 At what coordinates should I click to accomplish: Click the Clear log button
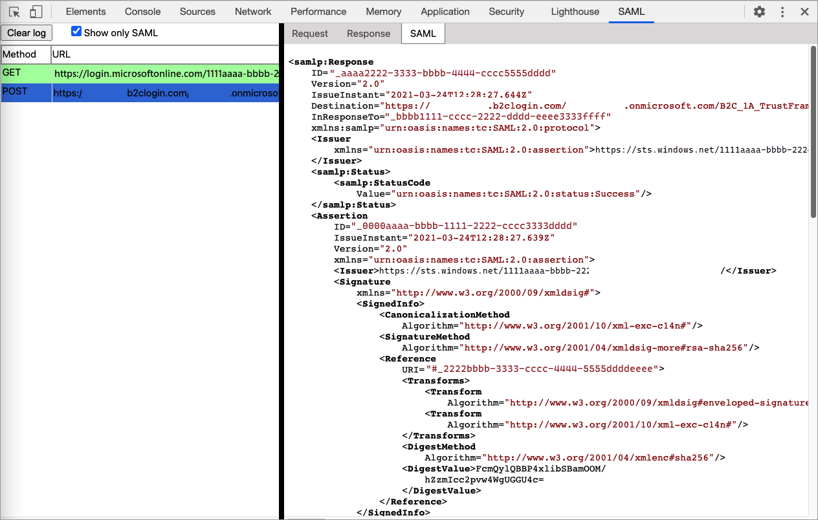click(x=27, y=32)
